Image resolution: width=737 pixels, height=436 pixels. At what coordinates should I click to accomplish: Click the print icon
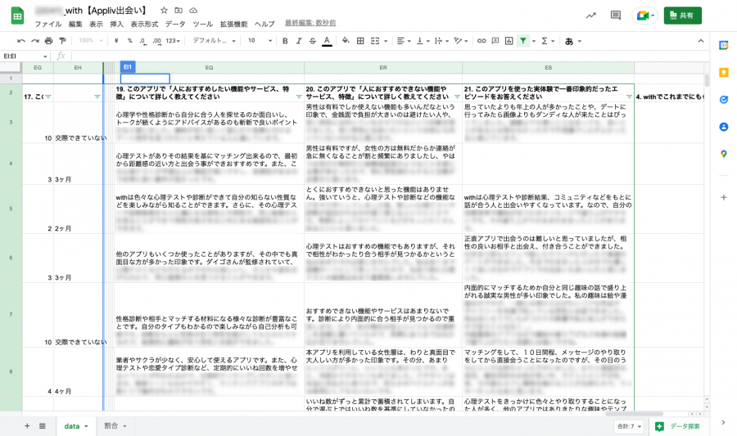48,41
